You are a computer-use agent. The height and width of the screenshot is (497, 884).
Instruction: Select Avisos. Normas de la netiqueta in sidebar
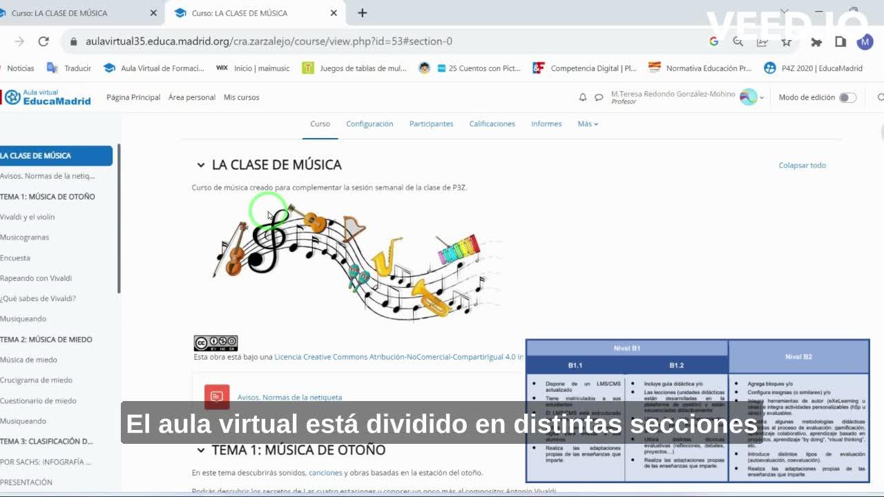click(48, 176)
